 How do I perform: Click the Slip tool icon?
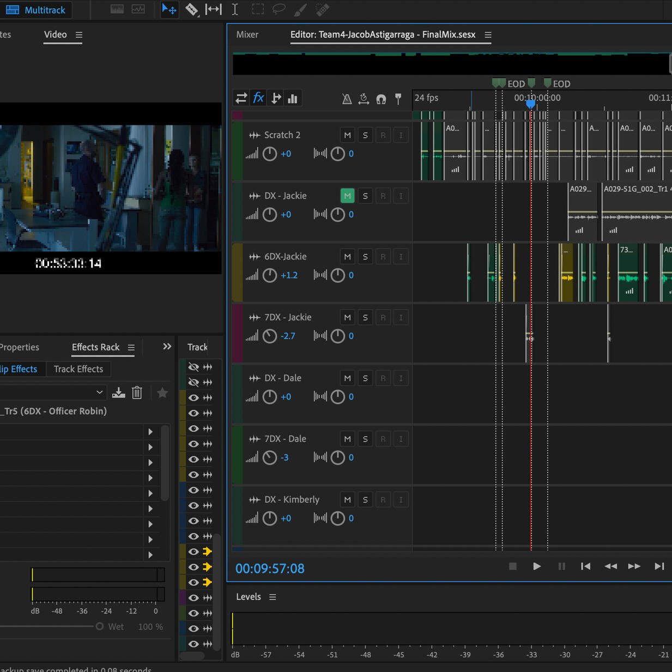[213, 9]
